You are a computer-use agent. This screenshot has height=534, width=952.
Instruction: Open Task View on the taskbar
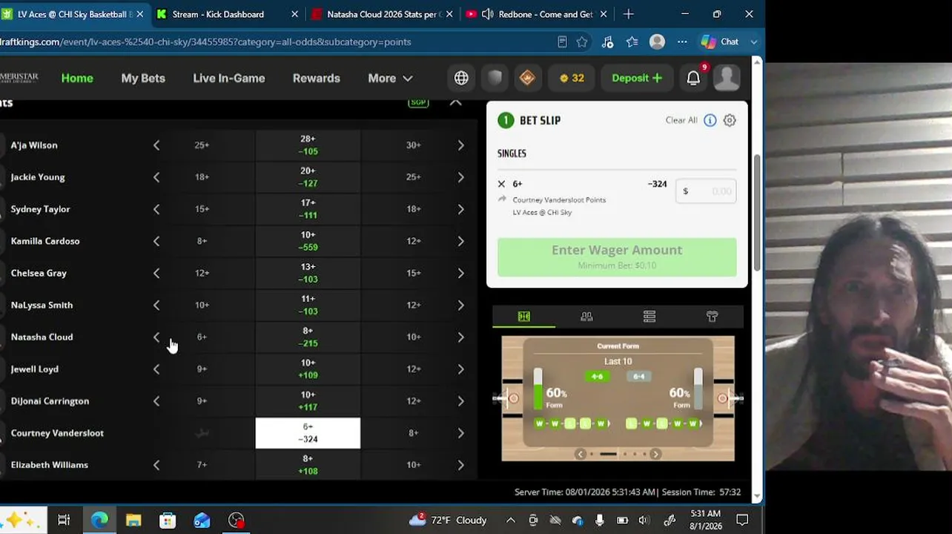click(x=64, y=520)
